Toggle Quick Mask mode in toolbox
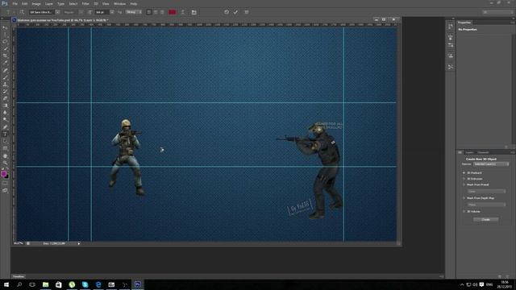 [x=5, y=183]
